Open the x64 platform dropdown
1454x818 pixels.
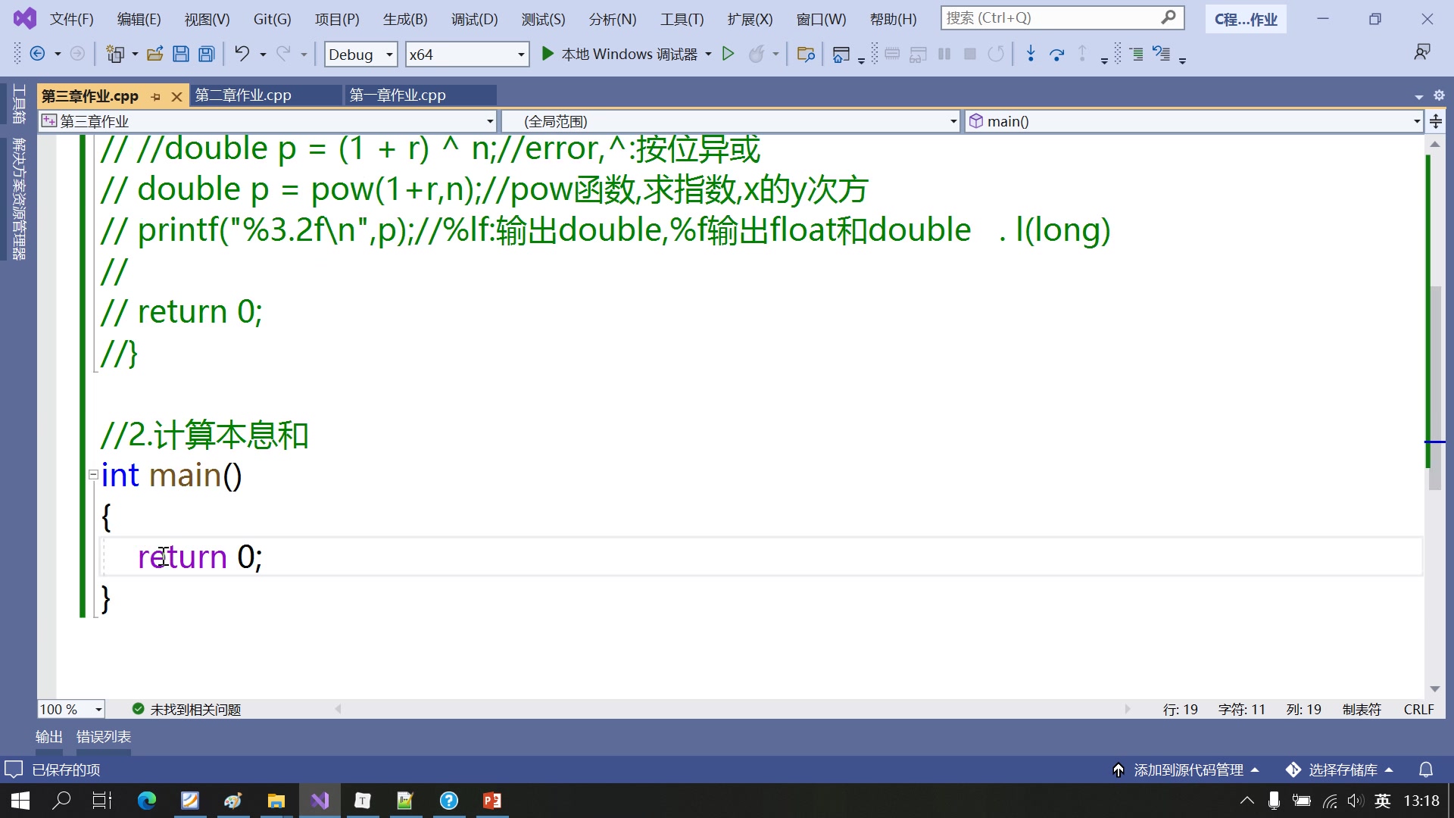point(466,55)
